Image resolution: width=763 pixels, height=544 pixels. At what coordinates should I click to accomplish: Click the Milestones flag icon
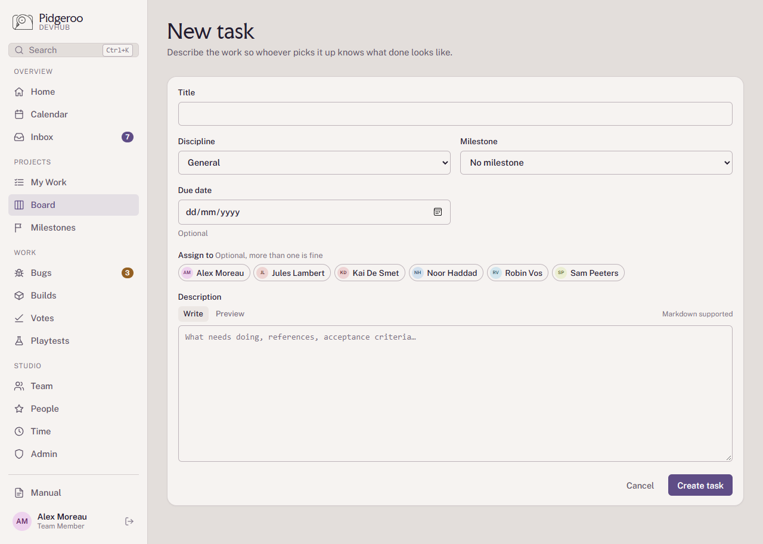point(19,228)
